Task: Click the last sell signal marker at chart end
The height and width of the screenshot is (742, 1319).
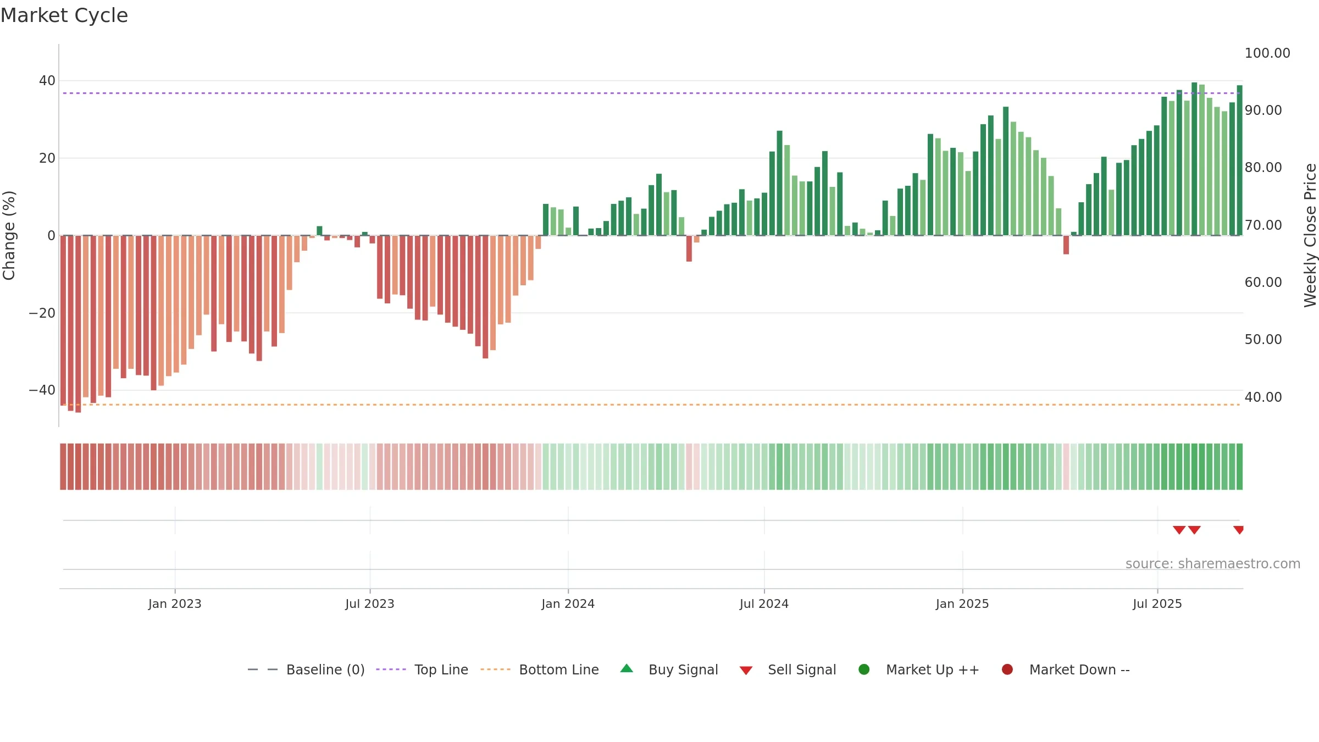Action: tap(1238, 530)
